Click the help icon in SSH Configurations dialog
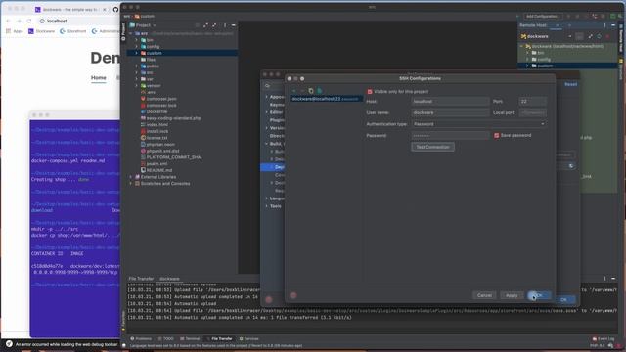The width and height of the screenshot is (626, 352). click(293, 295)
